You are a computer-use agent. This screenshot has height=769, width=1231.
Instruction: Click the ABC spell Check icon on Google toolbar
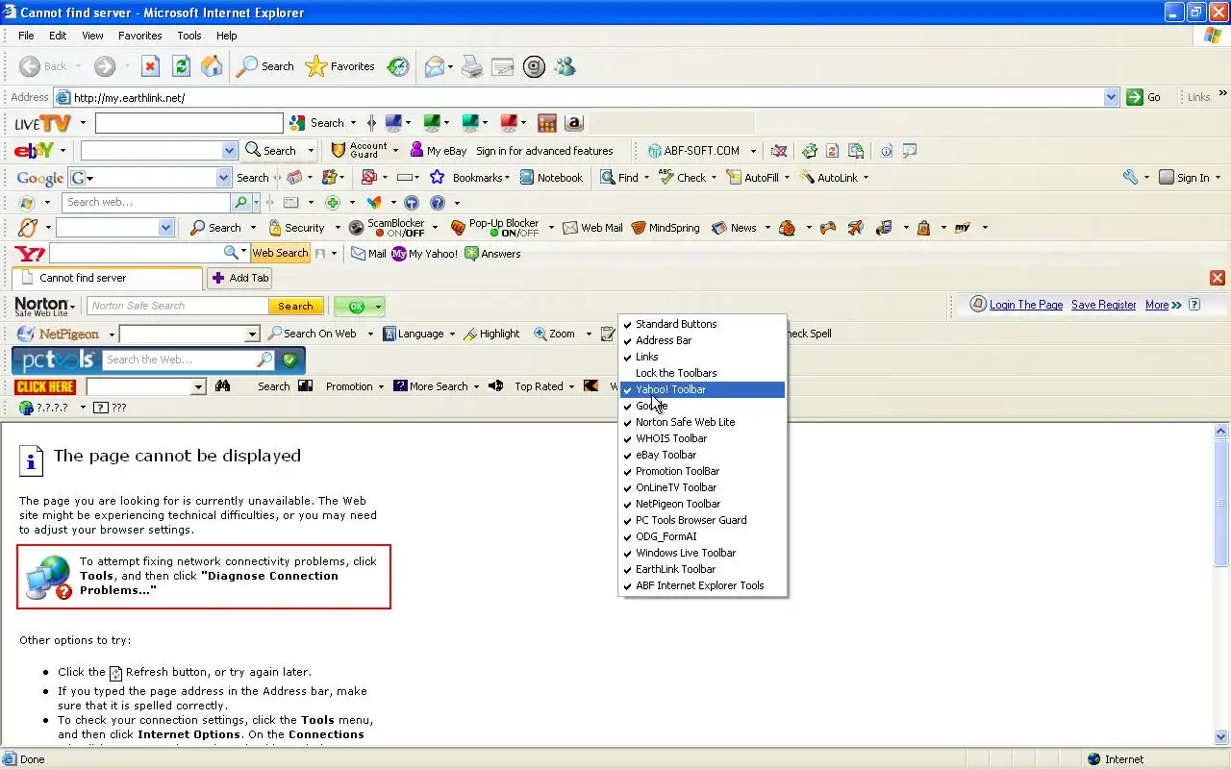(666, 177)
